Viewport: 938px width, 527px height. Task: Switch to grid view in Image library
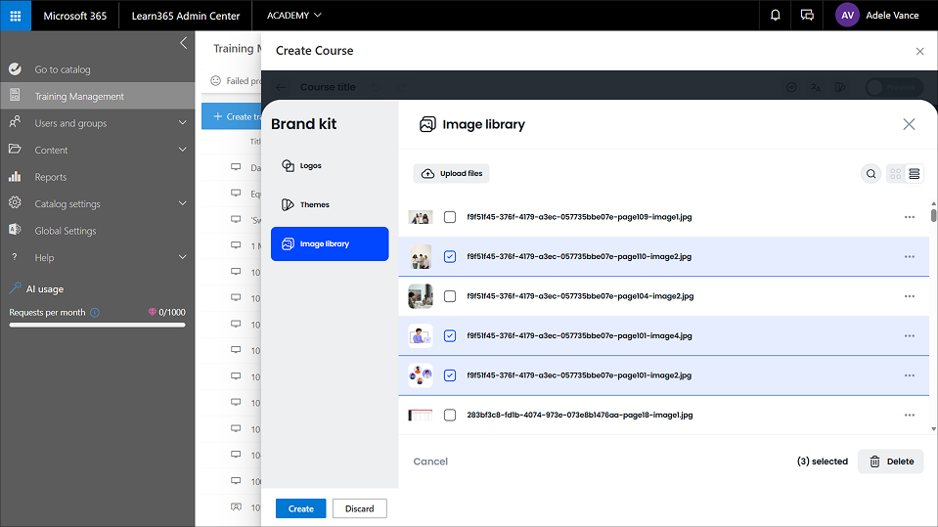(895, 174)
